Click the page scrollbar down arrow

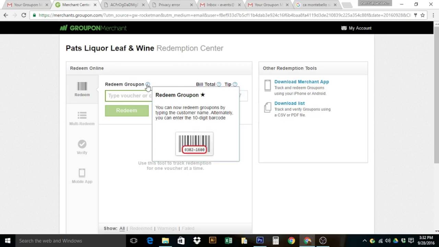[x=436, y=232]
